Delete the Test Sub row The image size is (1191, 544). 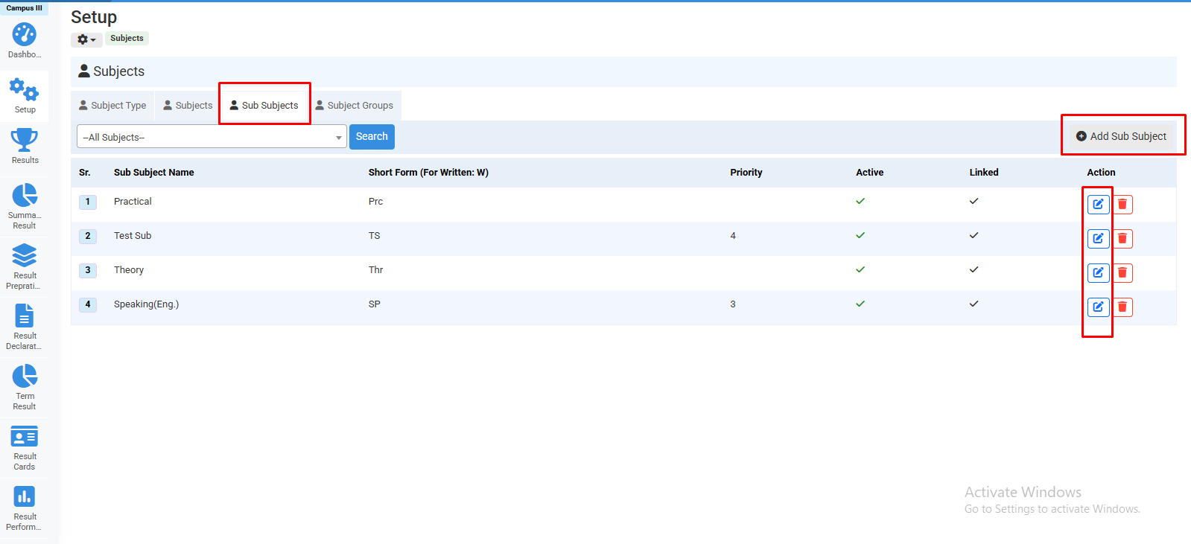(x=1122, y=238)
